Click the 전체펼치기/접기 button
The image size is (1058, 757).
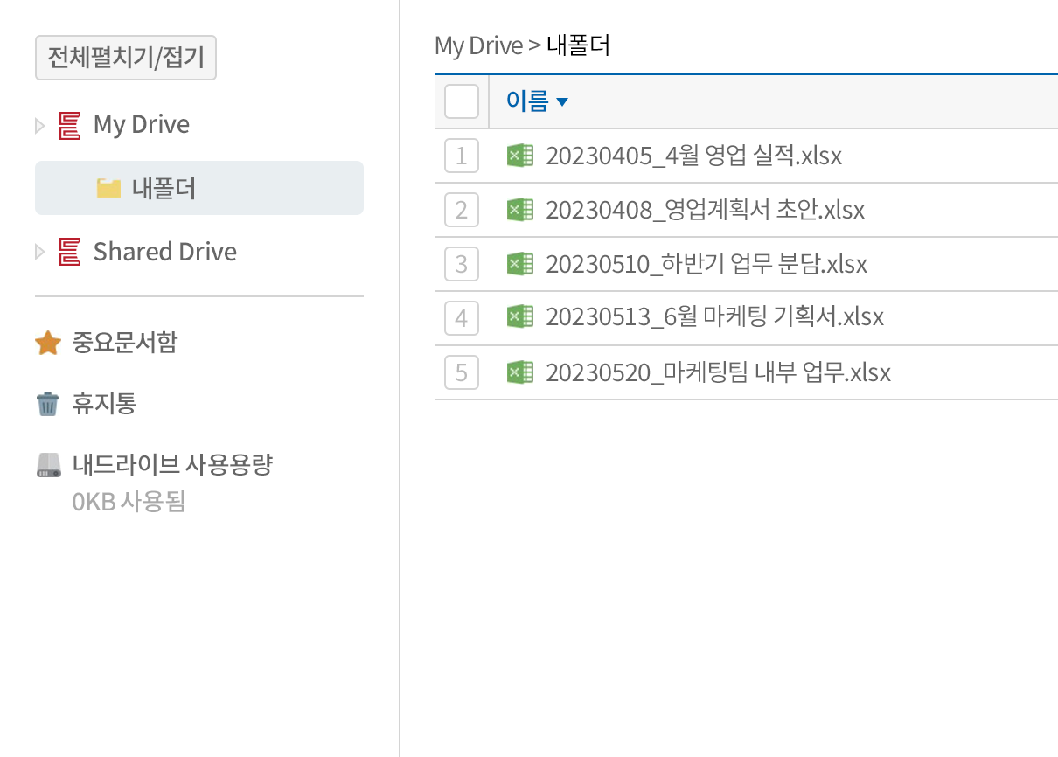125,57
